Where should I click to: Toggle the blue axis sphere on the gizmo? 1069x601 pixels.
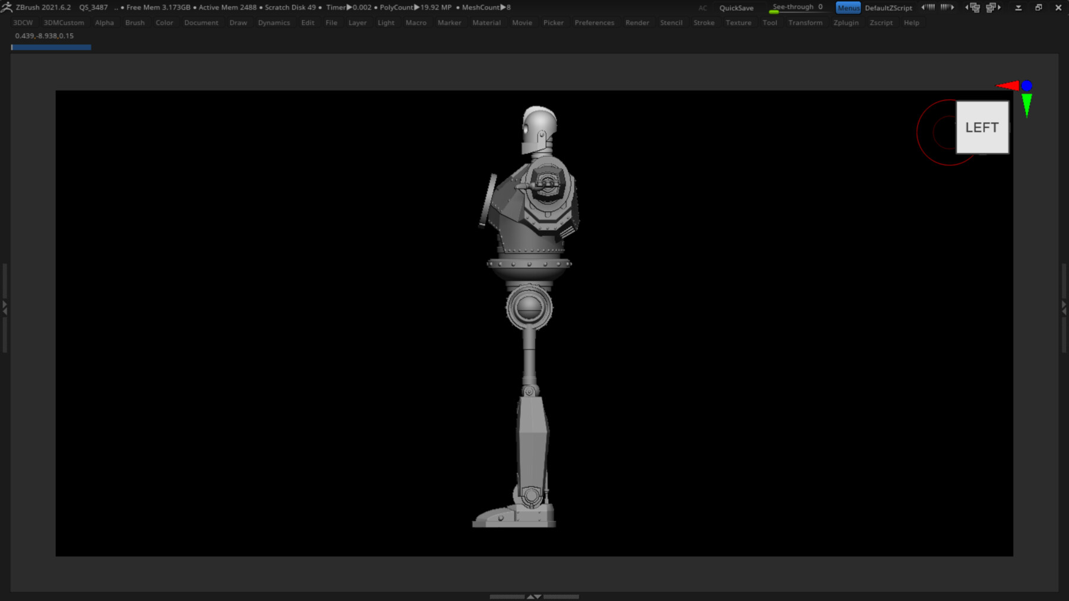click(x=1027, y=85)
